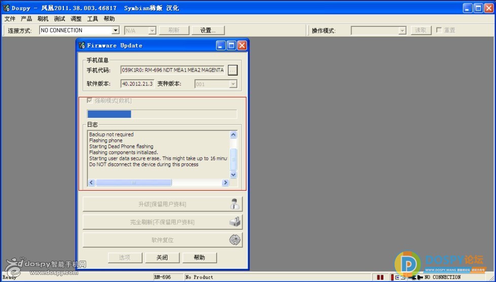Click the plug connection status bar icon

[x=415, y=277]
